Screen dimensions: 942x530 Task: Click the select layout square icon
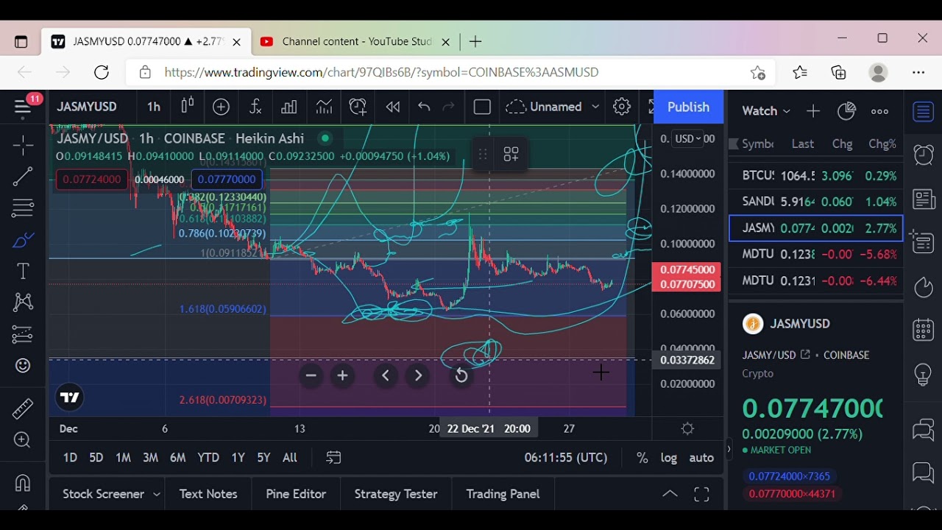(482, 107)
